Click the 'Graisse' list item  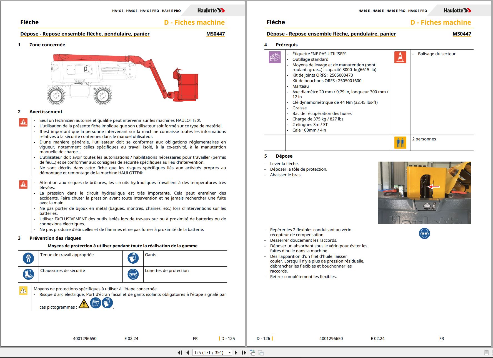[299, 108]
